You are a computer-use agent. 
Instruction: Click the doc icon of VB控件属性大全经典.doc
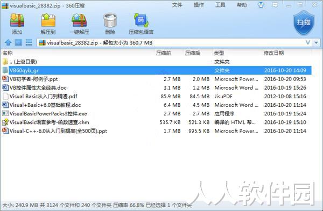pyautogui.click(x=5, y=88)
